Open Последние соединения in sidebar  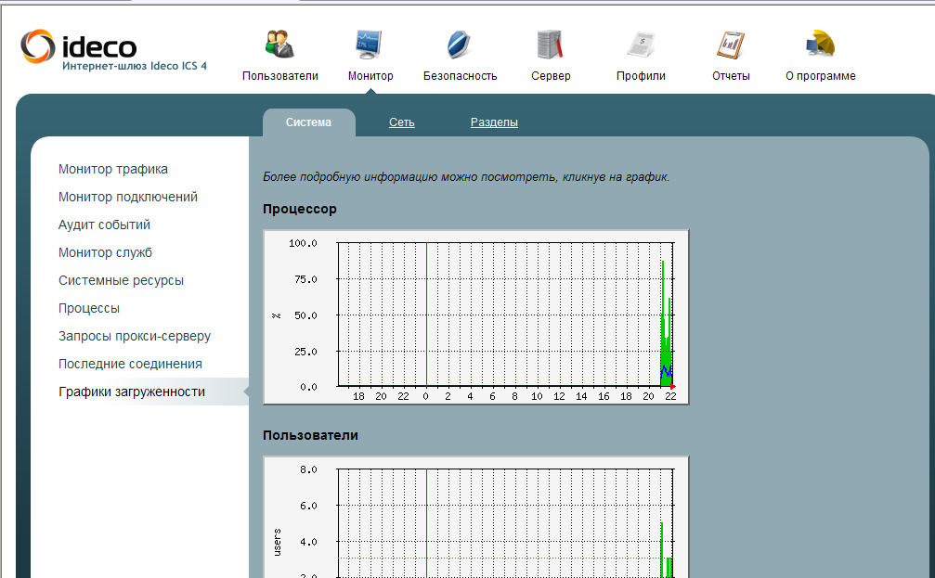point(130,364)
